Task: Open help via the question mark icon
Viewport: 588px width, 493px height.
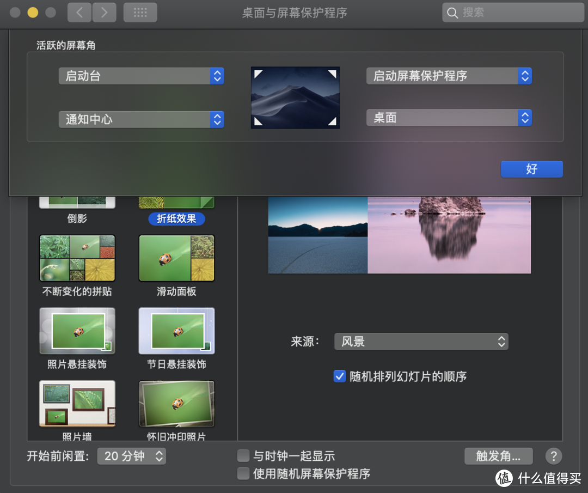Action: (x=553, y=456)
